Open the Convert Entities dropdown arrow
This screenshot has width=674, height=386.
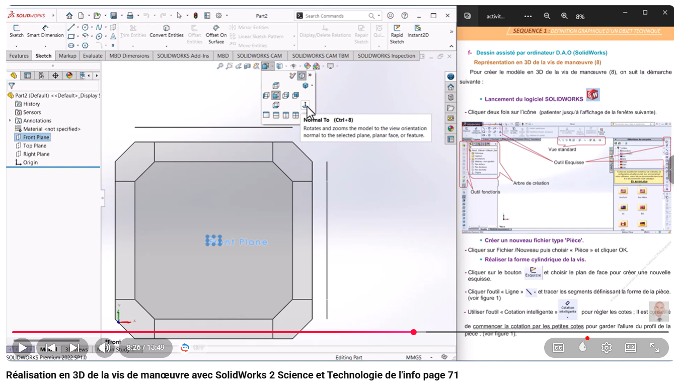click(x=167, y=46)
